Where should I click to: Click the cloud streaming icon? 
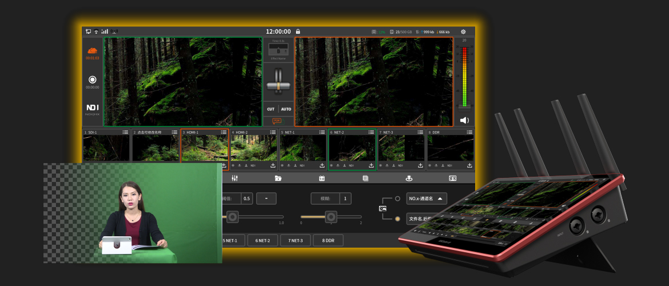[x=92, y=50]
